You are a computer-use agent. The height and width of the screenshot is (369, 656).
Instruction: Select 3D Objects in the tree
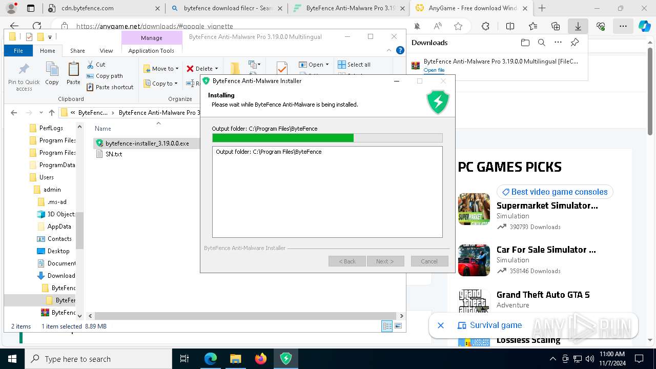[x=56, y=214]
